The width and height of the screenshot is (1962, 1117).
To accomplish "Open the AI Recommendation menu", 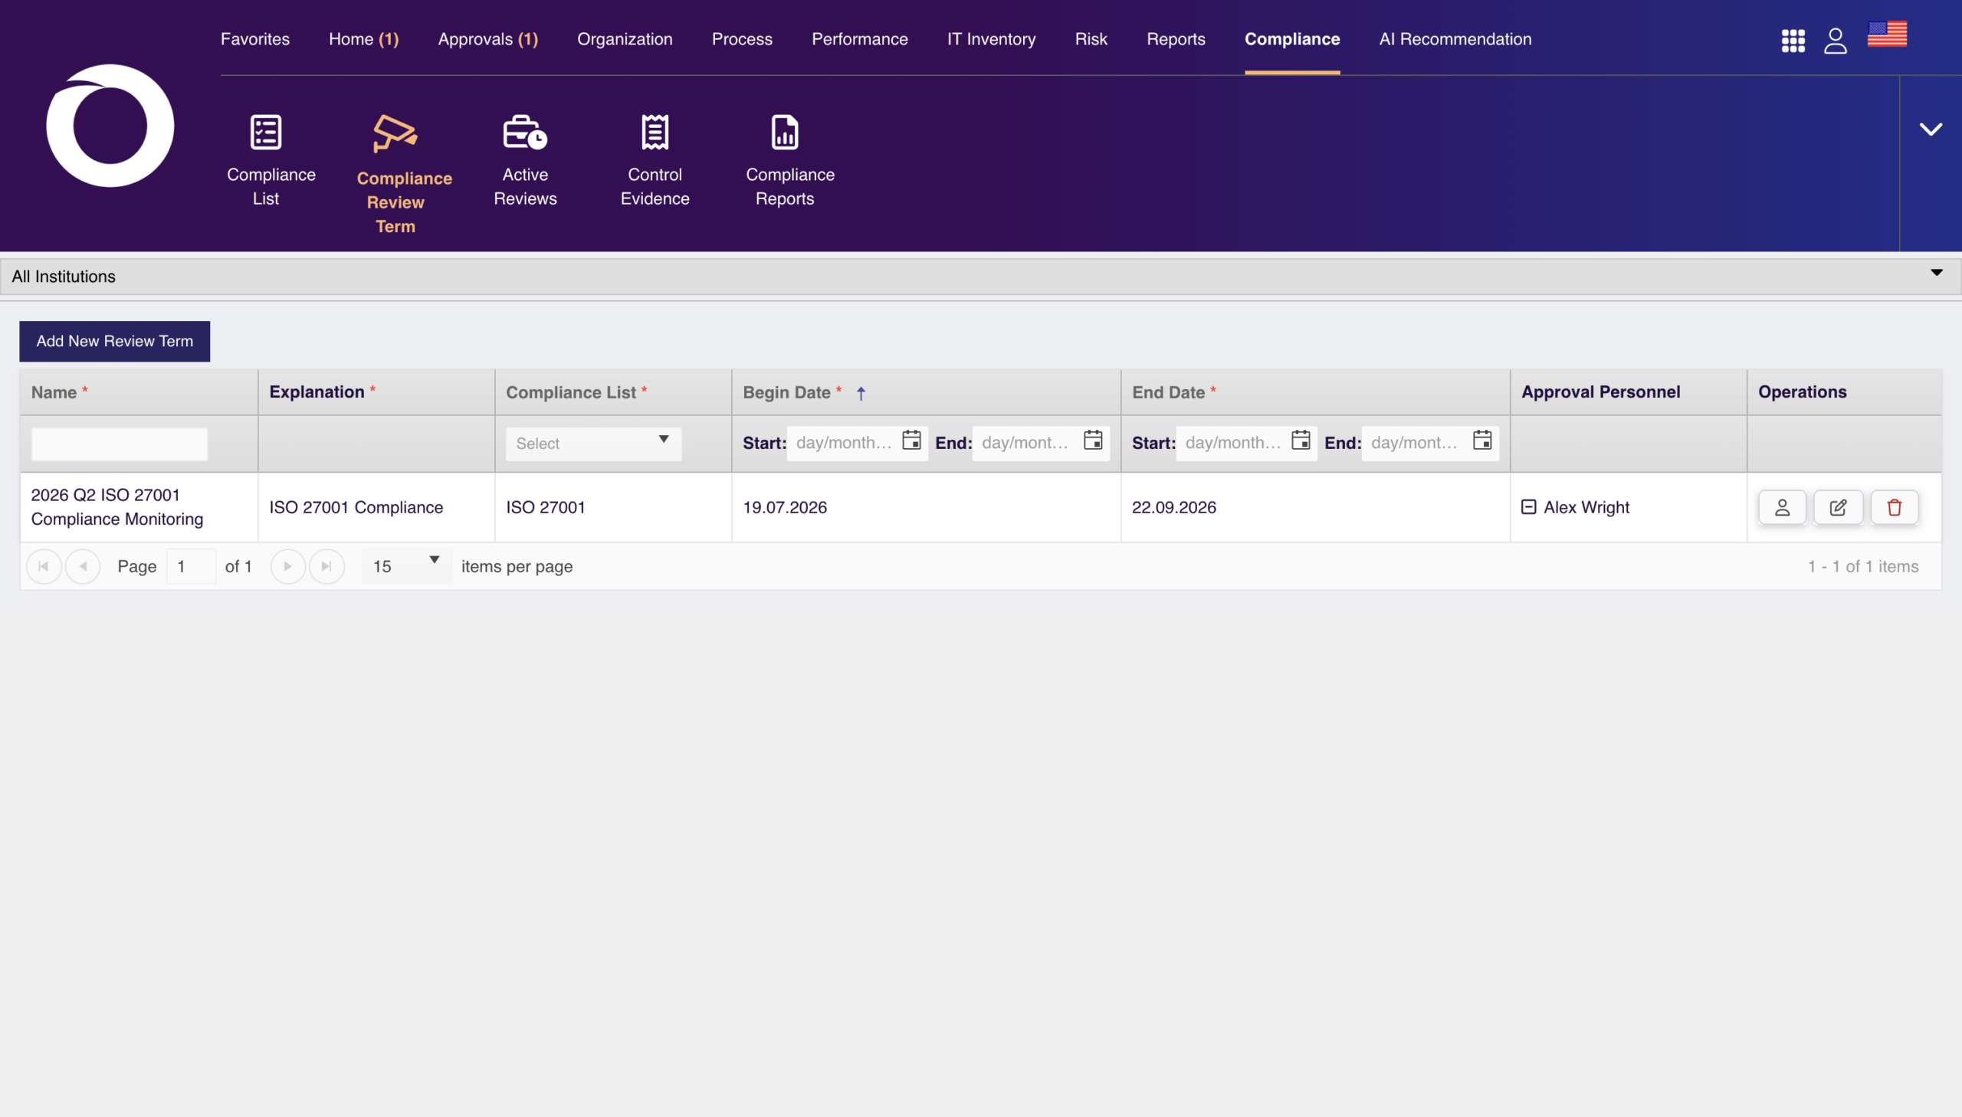I will [1455, 39].
